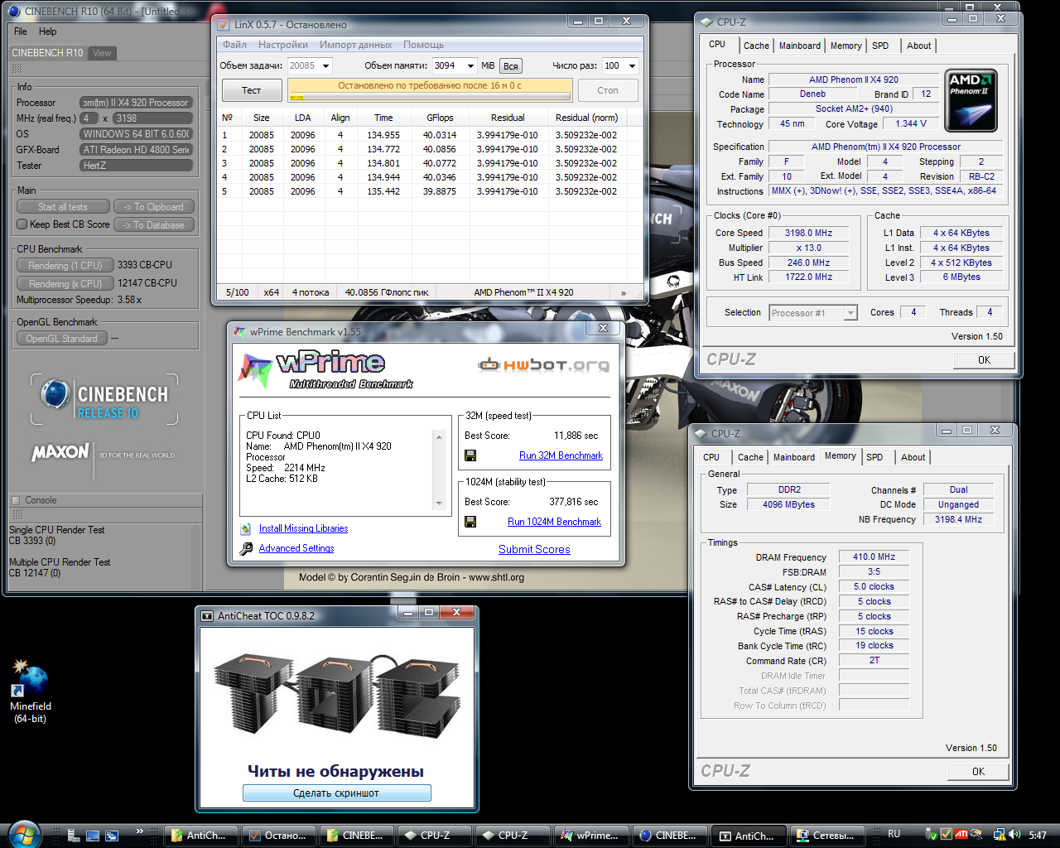Click the Run 32M Benchmark link

[561, 455]
